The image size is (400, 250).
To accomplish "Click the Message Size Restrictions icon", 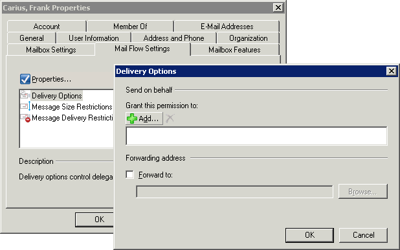I will click(x=25, y=106).
